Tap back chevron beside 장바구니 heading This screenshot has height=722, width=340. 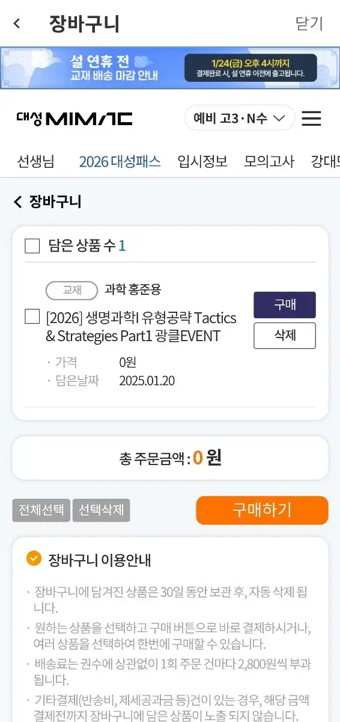pos(17,202)
